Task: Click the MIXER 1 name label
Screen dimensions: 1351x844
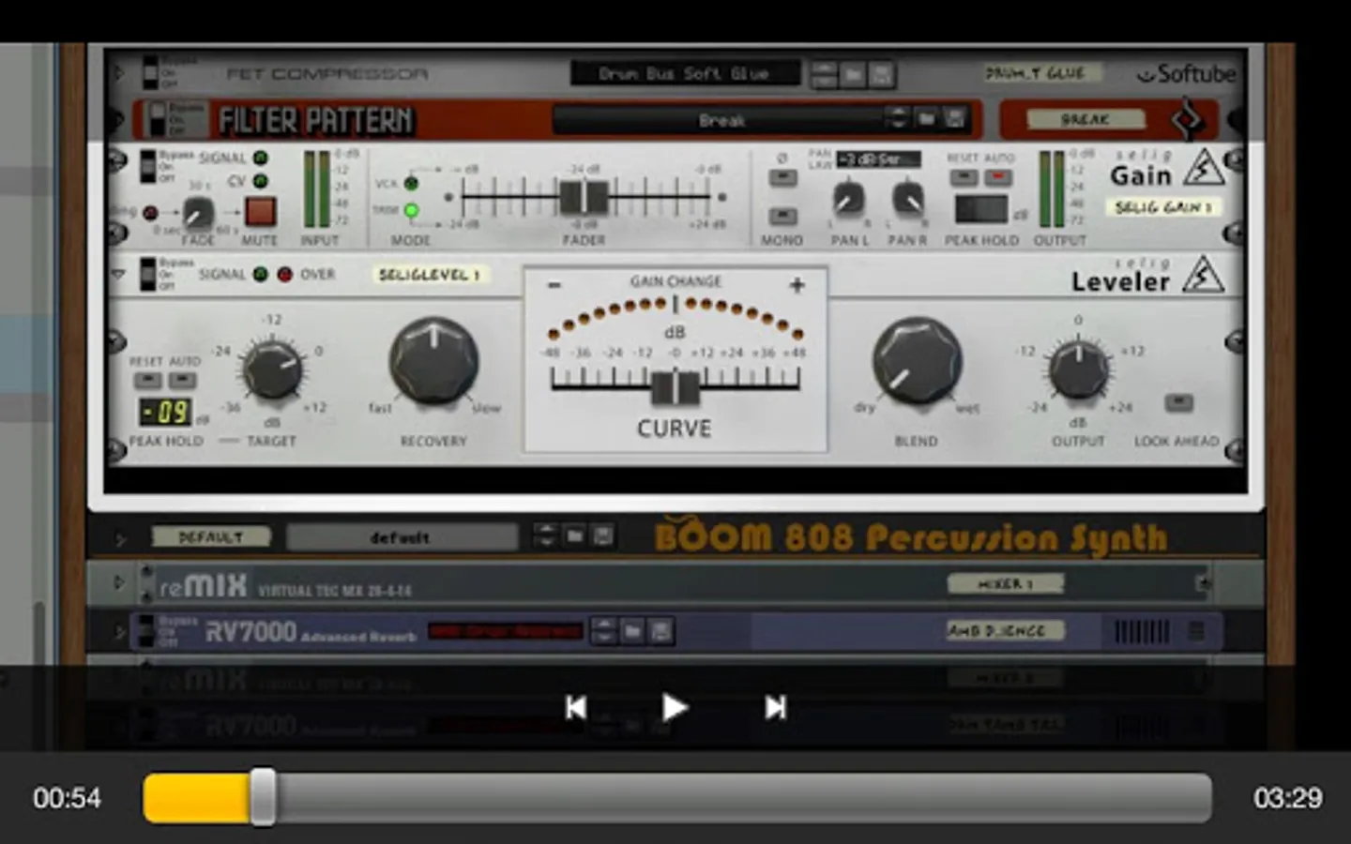Action: pyautogui.click(x=1005, y=584)
